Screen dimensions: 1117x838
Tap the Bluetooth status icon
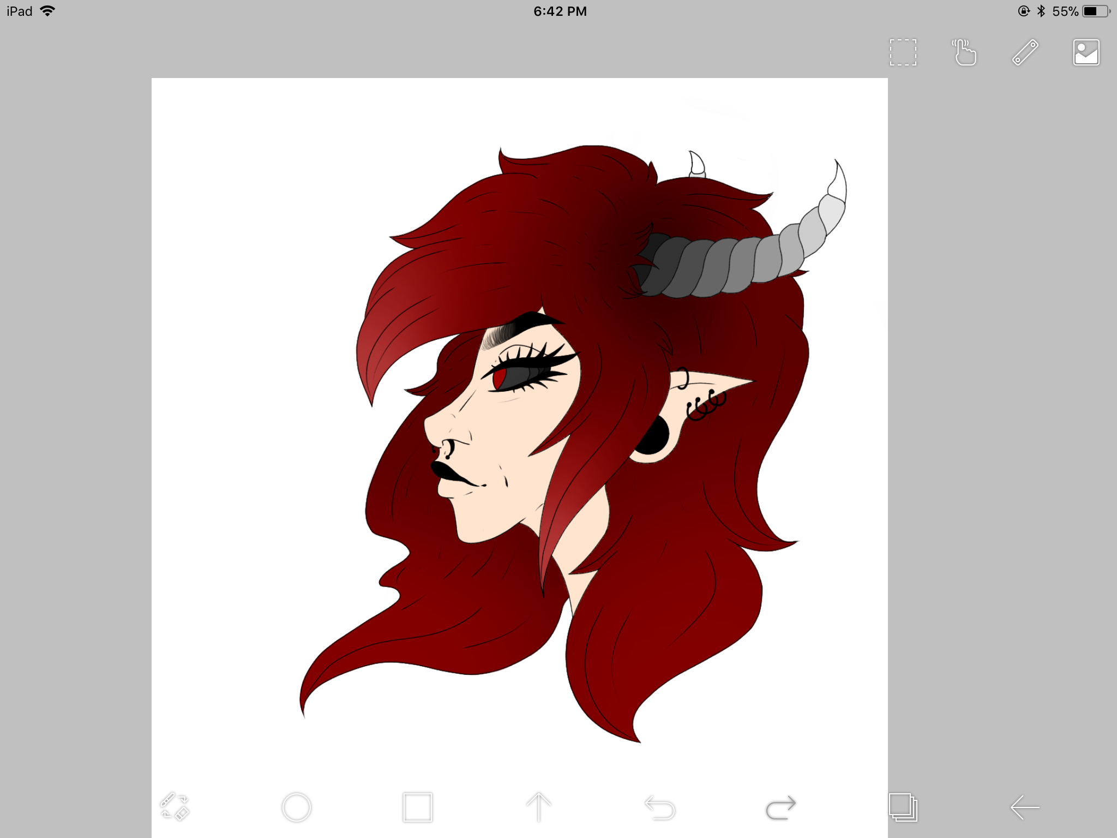tap(1041, 11)
